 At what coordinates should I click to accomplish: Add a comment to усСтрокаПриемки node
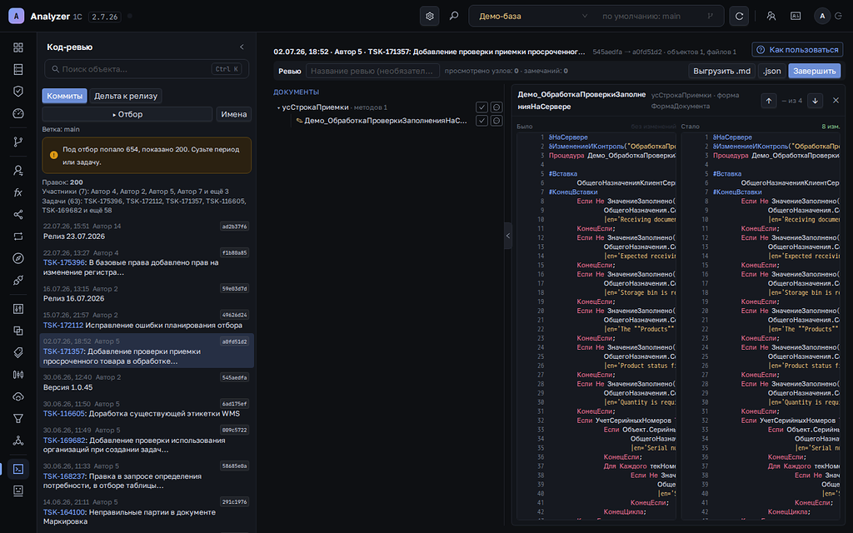(x=496, y=107)
